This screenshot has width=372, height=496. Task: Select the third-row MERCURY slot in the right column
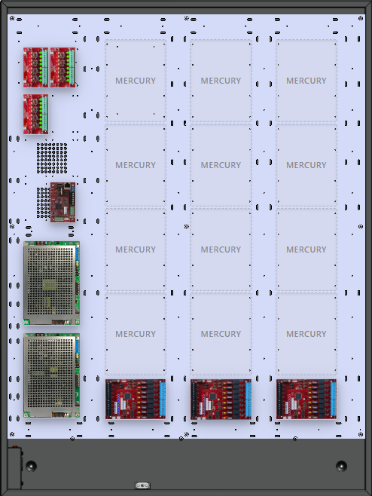[x=306, y=250]
